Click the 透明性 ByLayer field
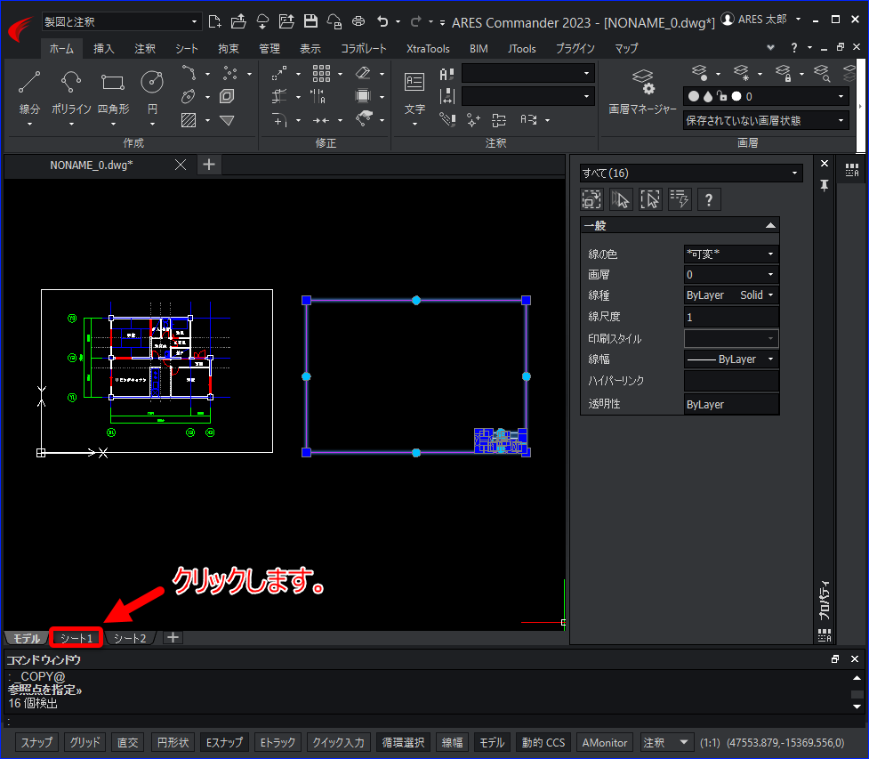The image size is (869, 759). pos(731,404)
